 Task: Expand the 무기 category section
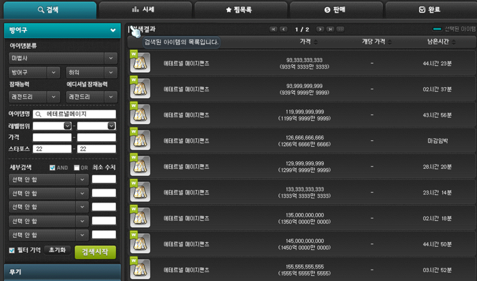63,272
